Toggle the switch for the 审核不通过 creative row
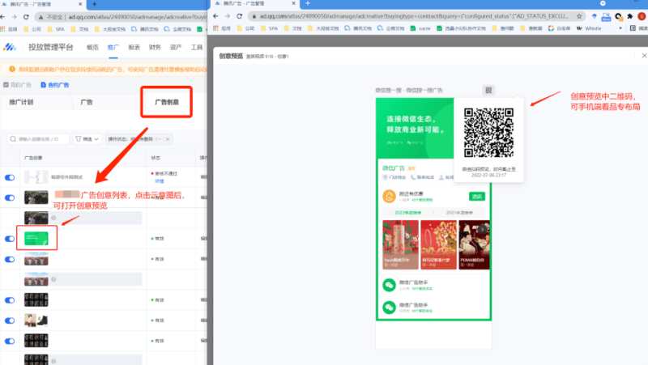This screenshot has width=648, height=365. click(10, 177)
